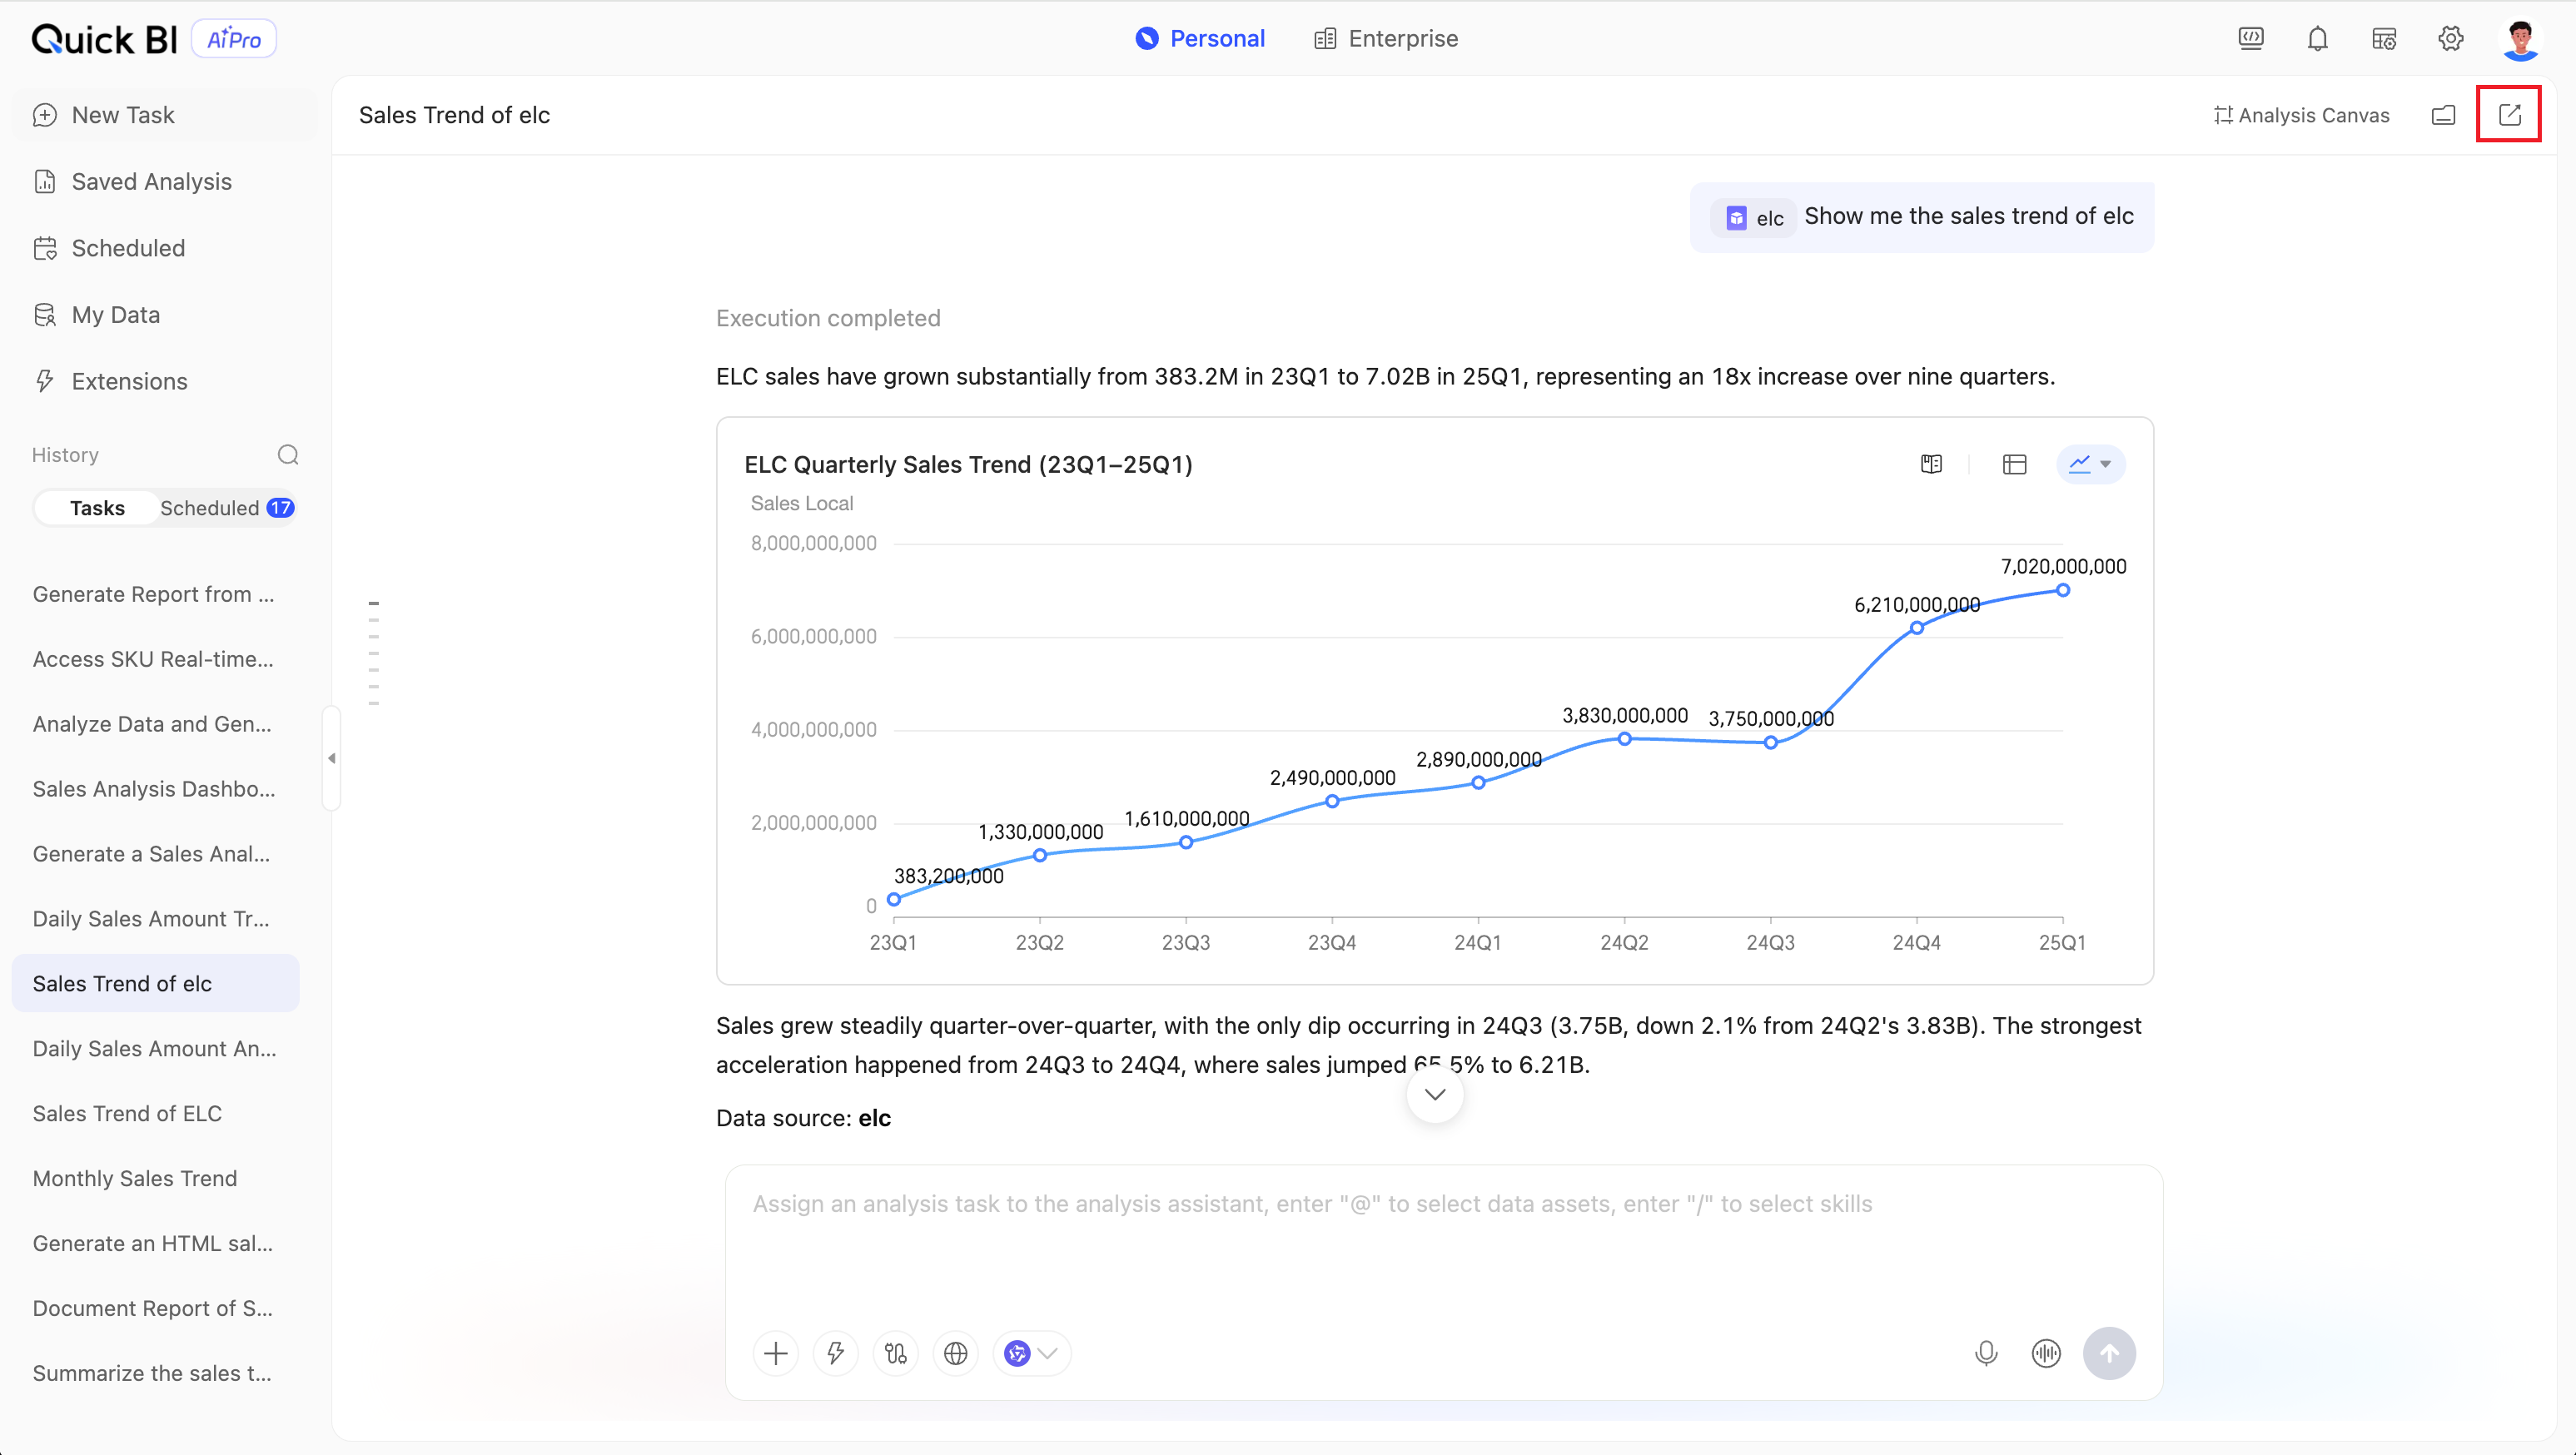The image size is (2576, 1455).
Task: Select the Scheduled 17 history tab
Action: point(227,508)
